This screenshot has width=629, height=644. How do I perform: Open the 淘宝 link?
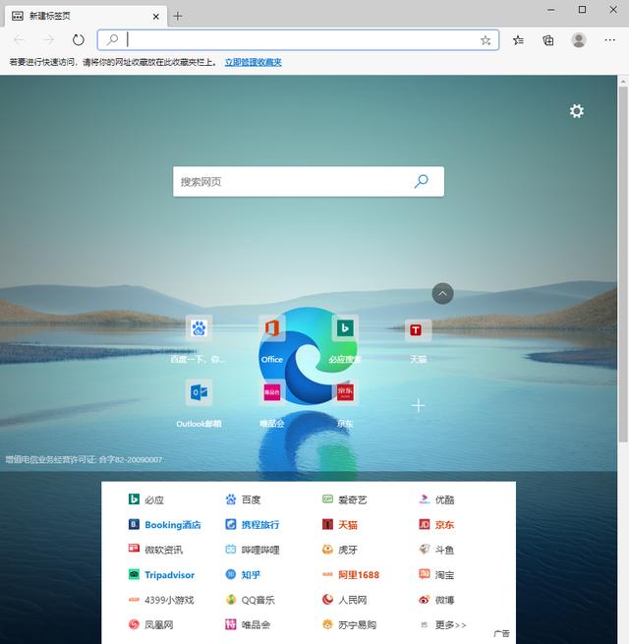coord(436,574)
